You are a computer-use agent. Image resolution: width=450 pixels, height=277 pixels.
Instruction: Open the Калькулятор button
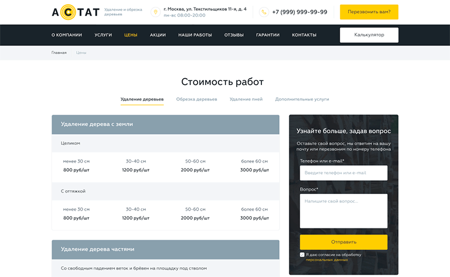click(x=369, y=35)
